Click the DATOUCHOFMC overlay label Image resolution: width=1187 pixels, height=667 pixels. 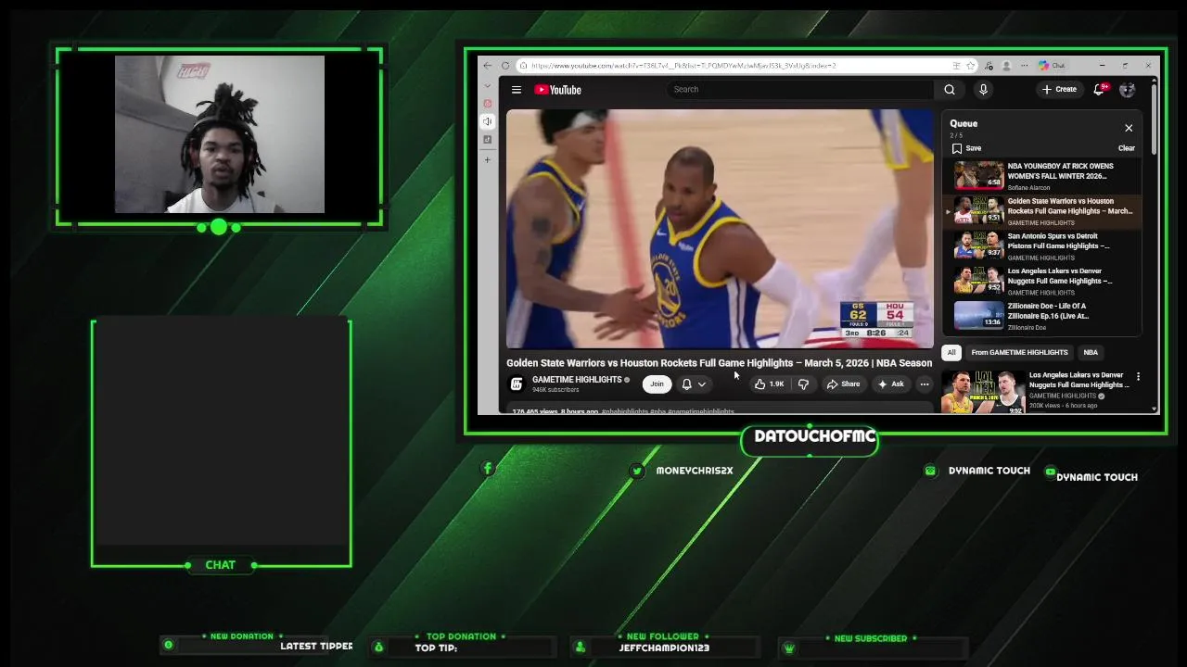click(x=815, y=436)
